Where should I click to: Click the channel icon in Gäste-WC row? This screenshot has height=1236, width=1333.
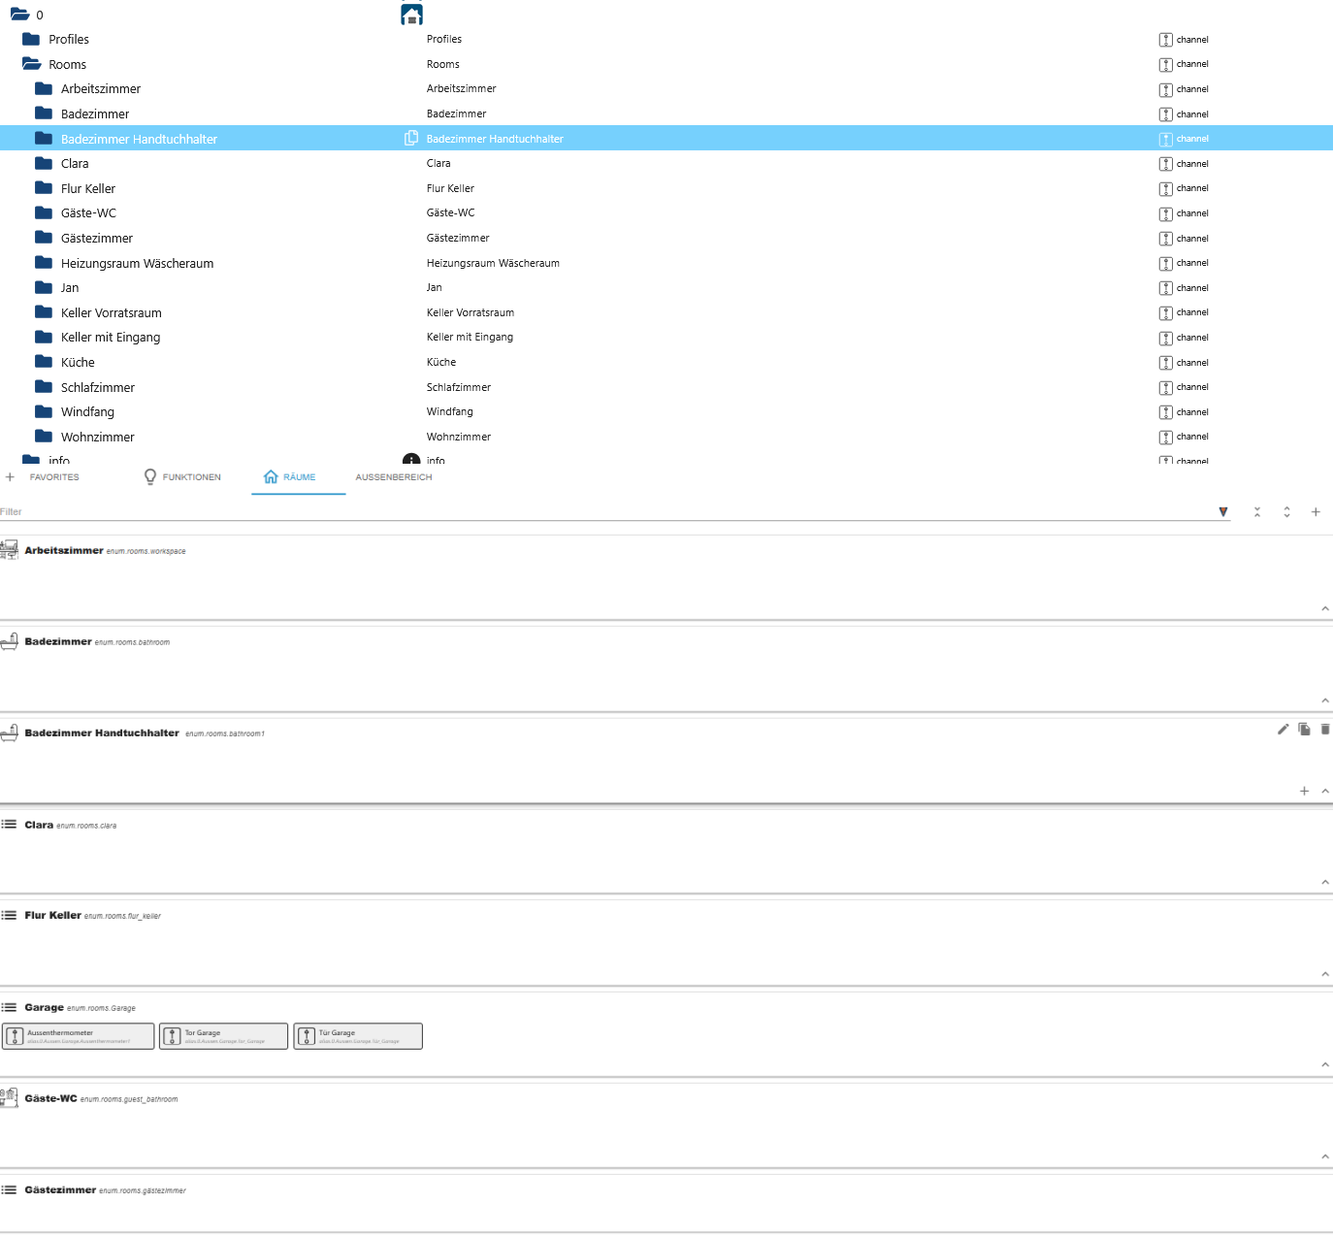tap(1166, 213)
